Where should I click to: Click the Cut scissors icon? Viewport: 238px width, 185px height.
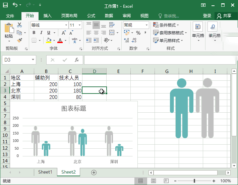[x=19, y=25]
